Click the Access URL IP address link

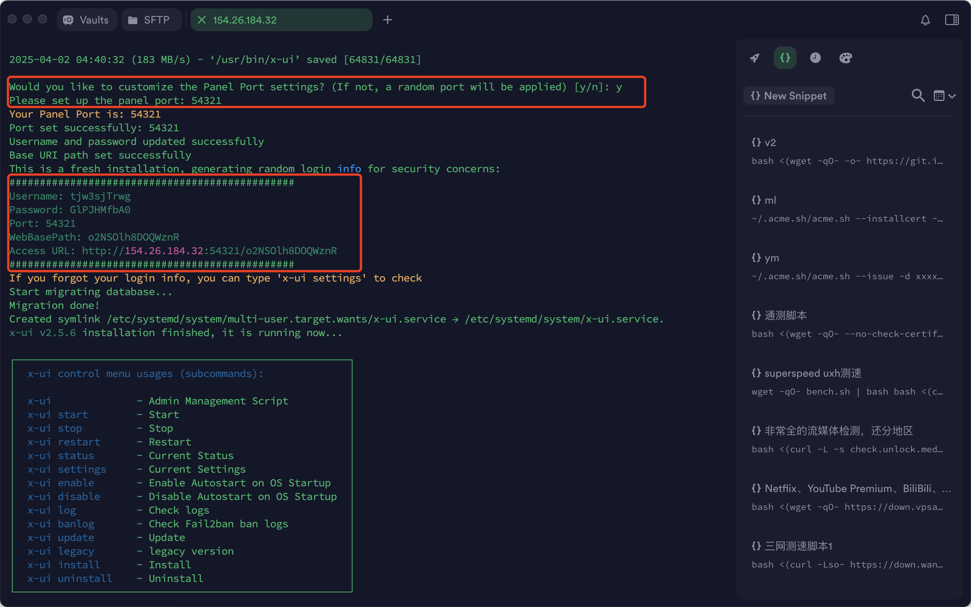point(164,251)
